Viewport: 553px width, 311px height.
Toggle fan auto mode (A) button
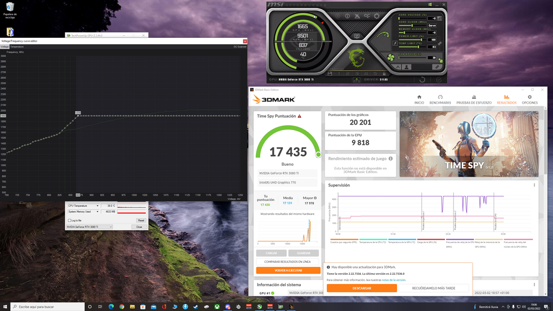(397, 67)
